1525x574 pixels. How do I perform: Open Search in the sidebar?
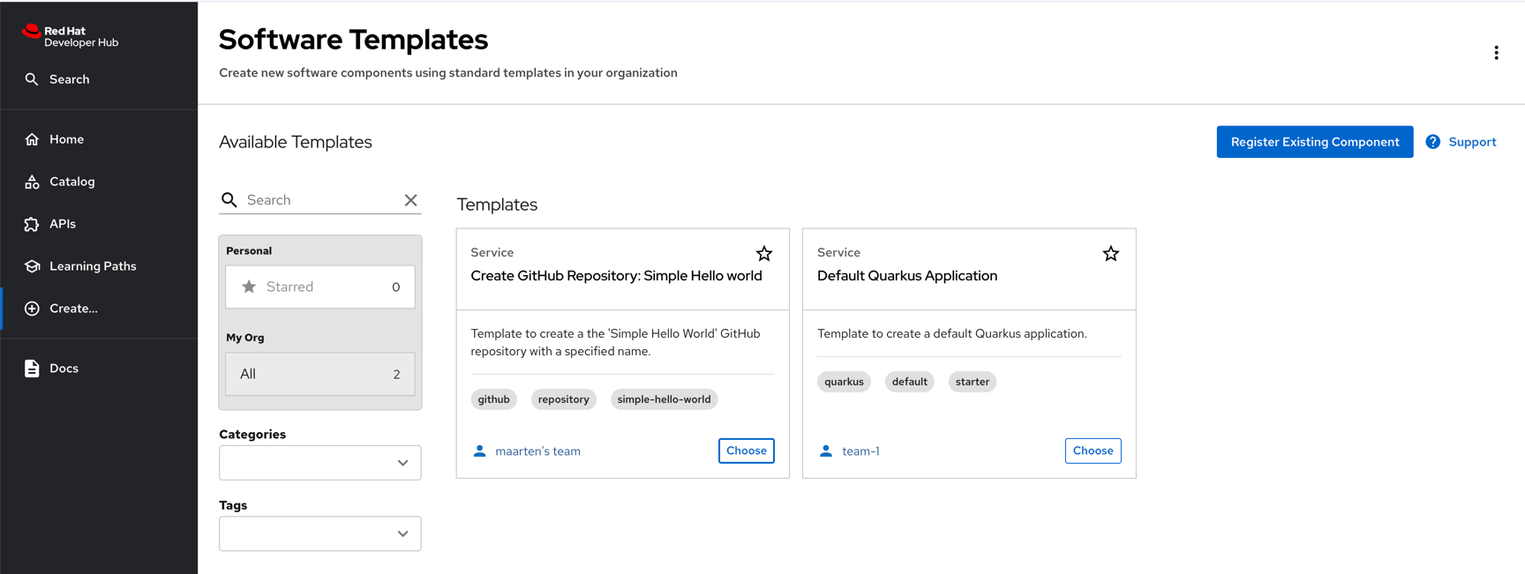(99, 79)
